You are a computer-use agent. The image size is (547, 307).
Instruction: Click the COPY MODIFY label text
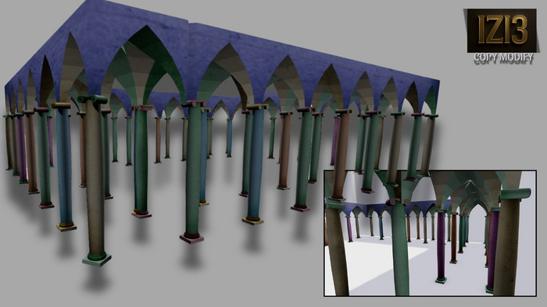click(503, 58)
